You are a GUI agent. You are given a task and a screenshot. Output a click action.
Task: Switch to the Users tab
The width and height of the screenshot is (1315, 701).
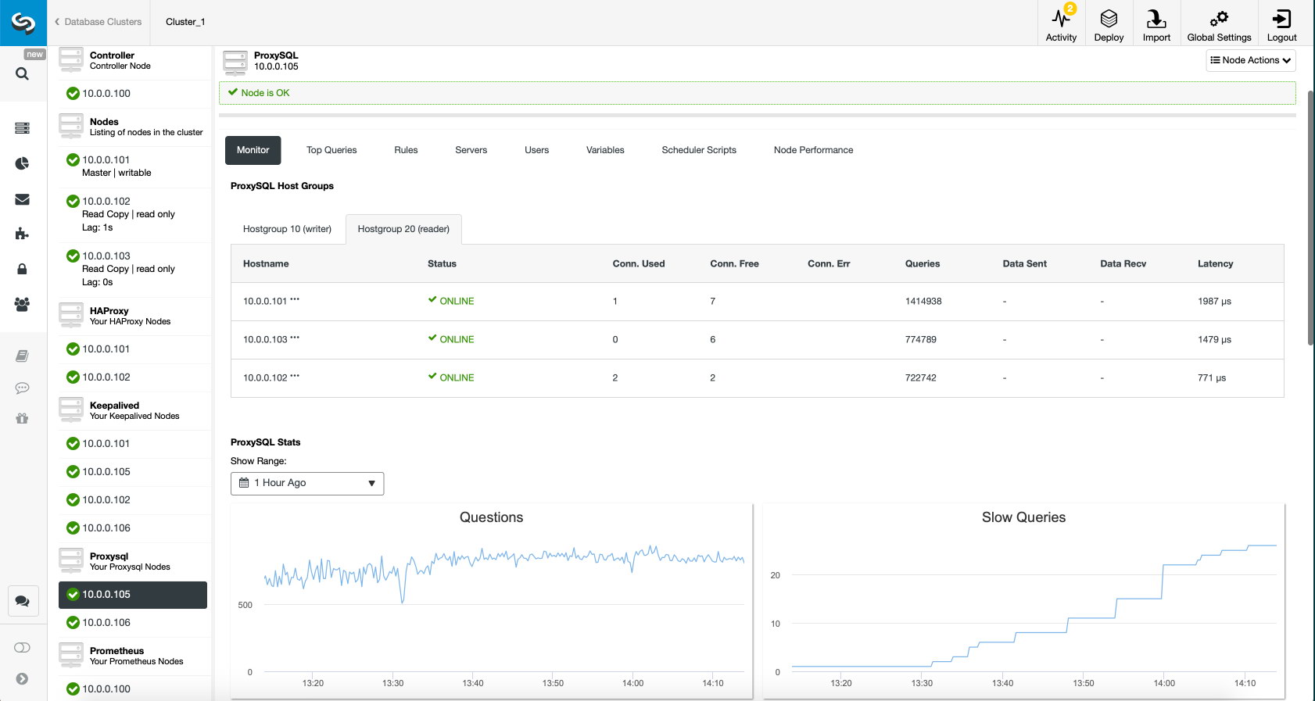tap(536, 150)
